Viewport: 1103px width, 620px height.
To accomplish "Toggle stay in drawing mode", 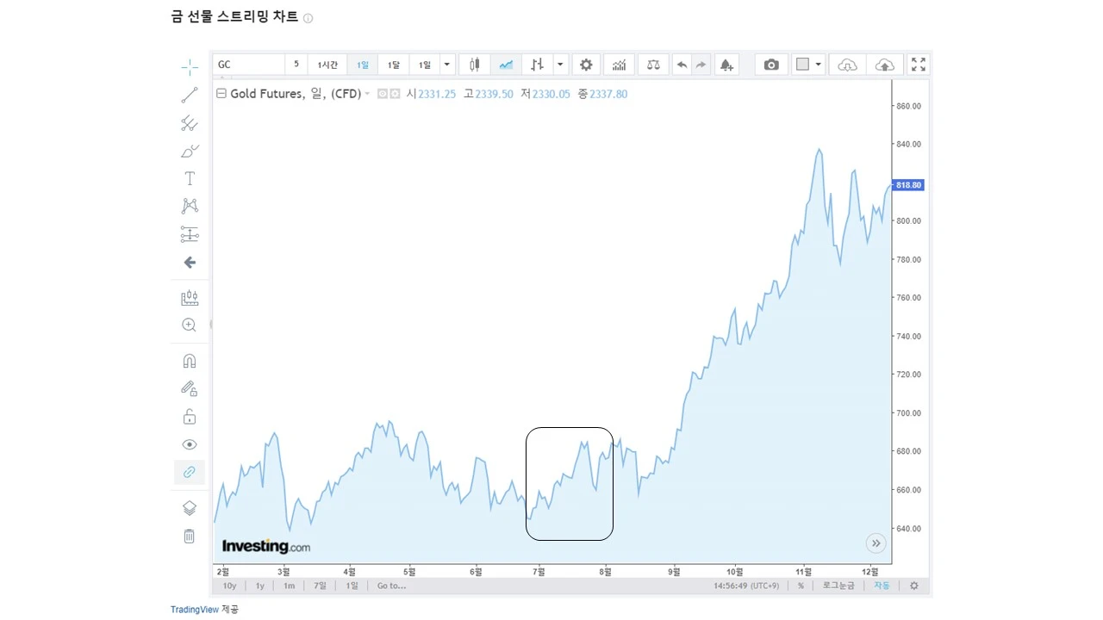I will click(190, 388).
